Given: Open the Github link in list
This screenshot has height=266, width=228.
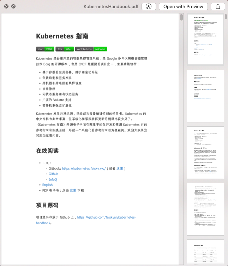Looking at the screenshot, I should (x=53, y=174).
